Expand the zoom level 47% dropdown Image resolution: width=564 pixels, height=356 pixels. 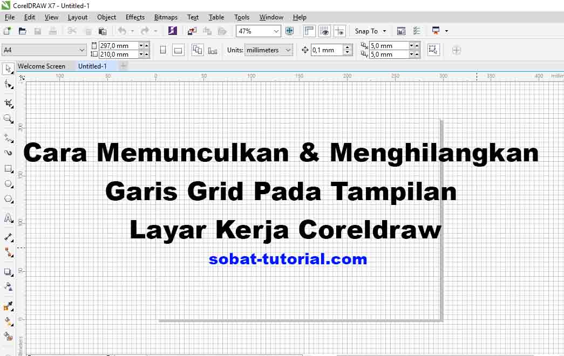tap(276, 31)
